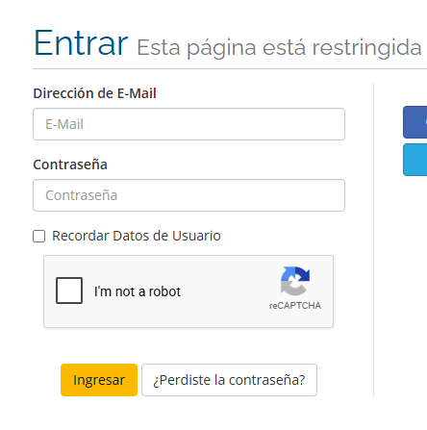
Task: Check the I'm not a robot box
Action: coord(69,291)
